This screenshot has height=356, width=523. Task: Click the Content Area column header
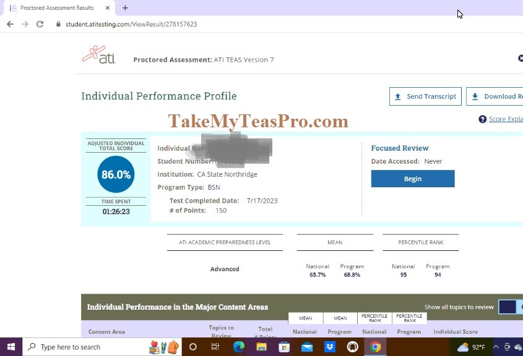pos(106,332)
